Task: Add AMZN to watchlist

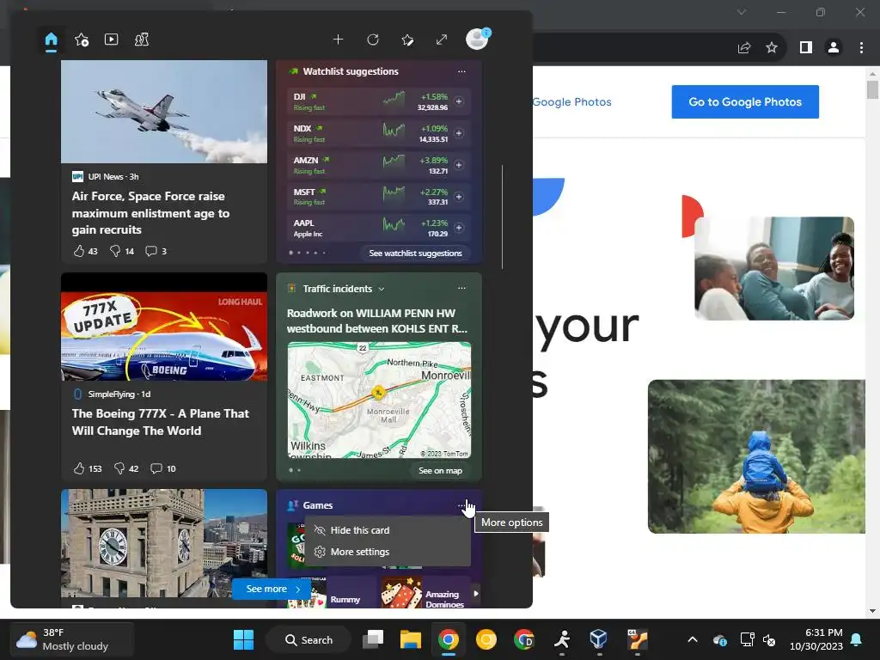Action: (459, 165)
